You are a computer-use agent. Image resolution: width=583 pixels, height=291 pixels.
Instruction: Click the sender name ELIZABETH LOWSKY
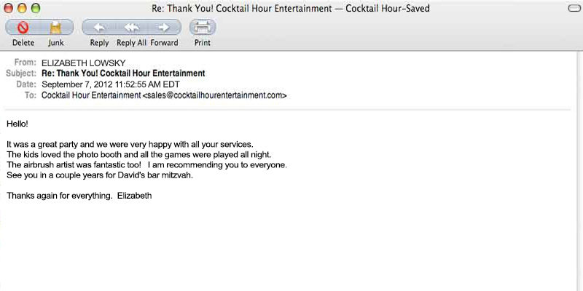(x=84, y=63)
